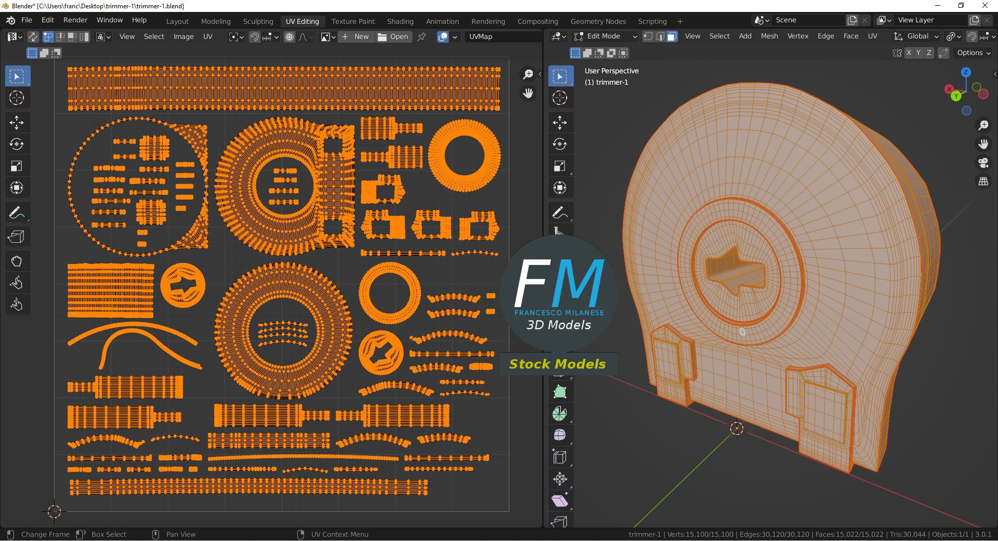
Task: Open the Render menu
Action: click(75, 20)
